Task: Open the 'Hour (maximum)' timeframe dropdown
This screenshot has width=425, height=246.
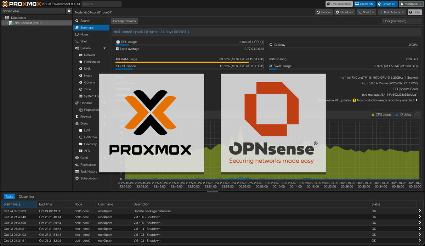Action: [401, 21]
